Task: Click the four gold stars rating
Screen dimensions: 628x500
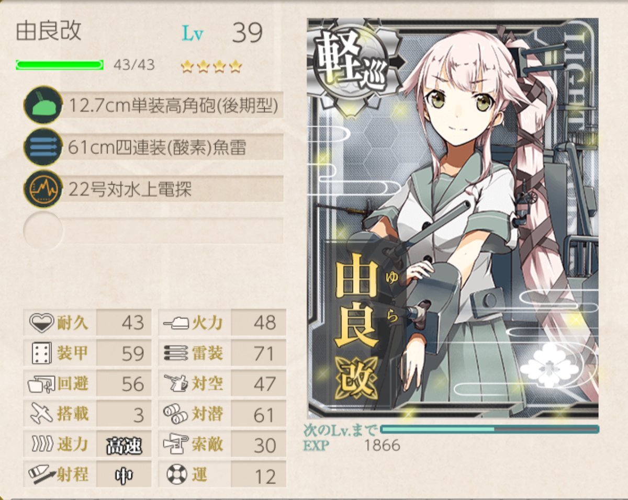Action: pyautogui.click(x=211, y=66)
